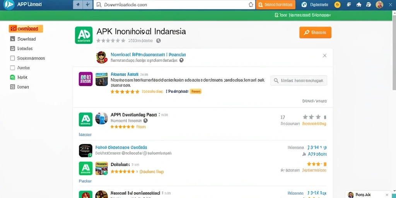
Task: Click the orange link beside 'Ar 8oonain'
Action: 314,171
